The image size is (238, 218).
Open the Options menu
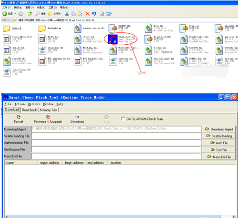click(34, 104)
